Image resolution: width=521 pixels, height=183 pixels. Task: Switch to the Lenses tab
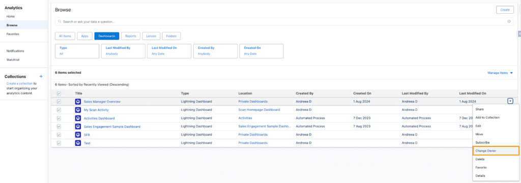click(151, 36)
